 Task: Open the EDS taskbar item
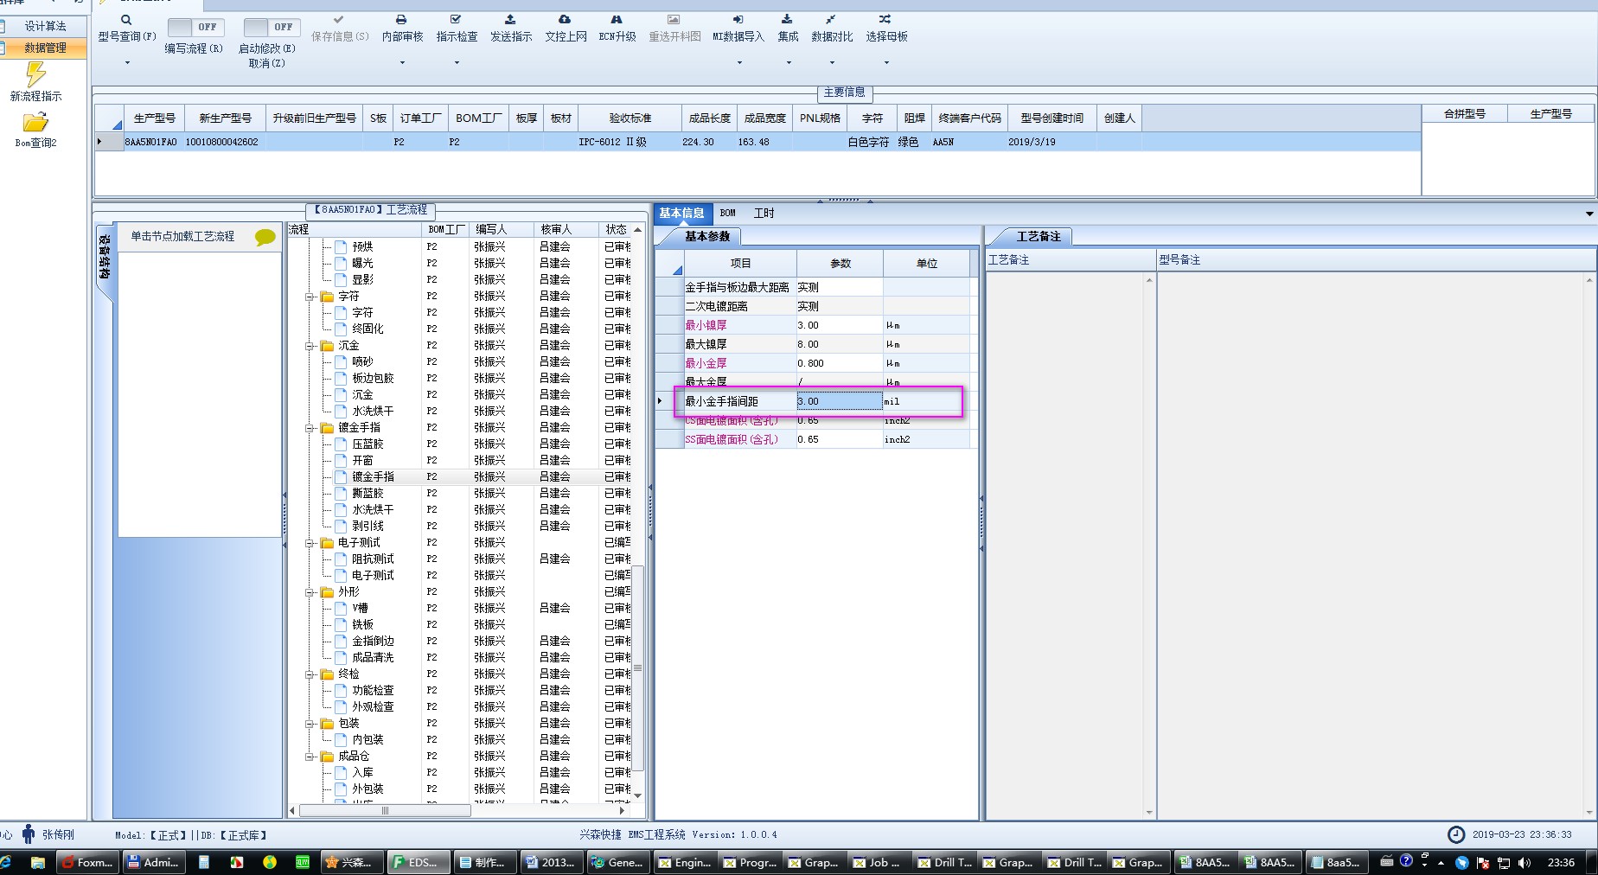coord(418,862)
